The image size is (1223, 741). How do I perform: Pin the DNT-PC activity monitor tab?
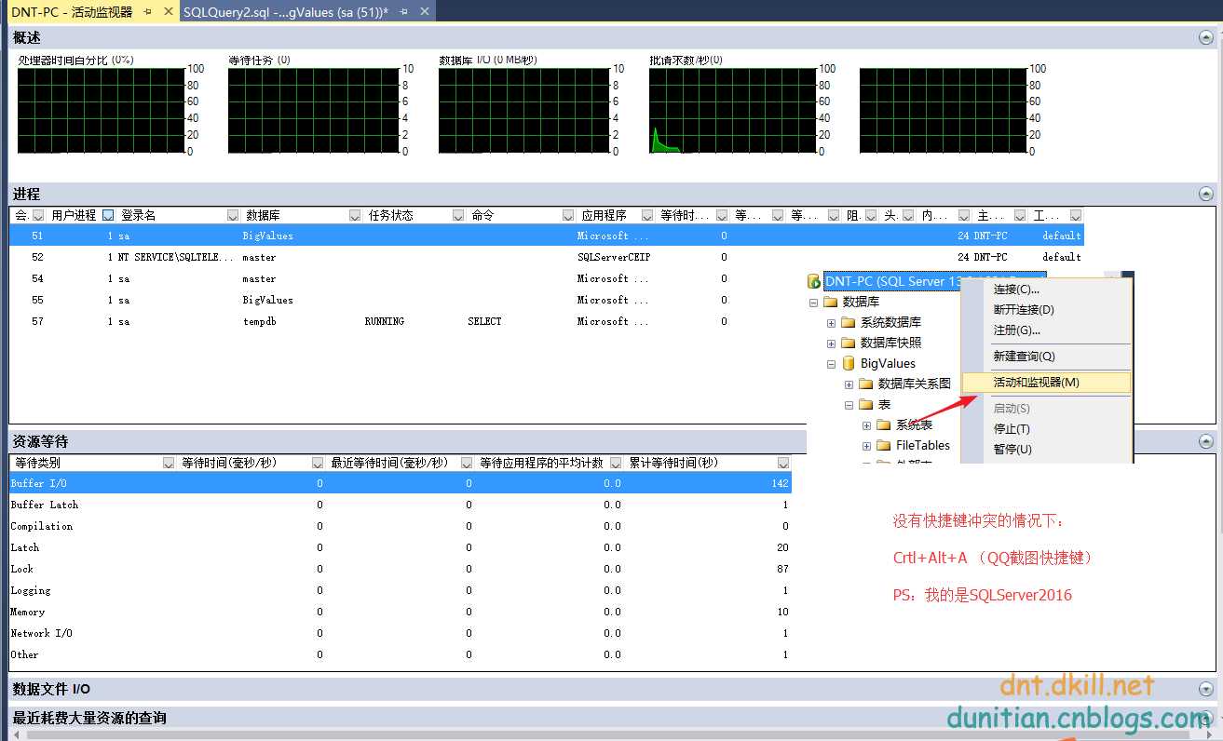tap(147, 12)
